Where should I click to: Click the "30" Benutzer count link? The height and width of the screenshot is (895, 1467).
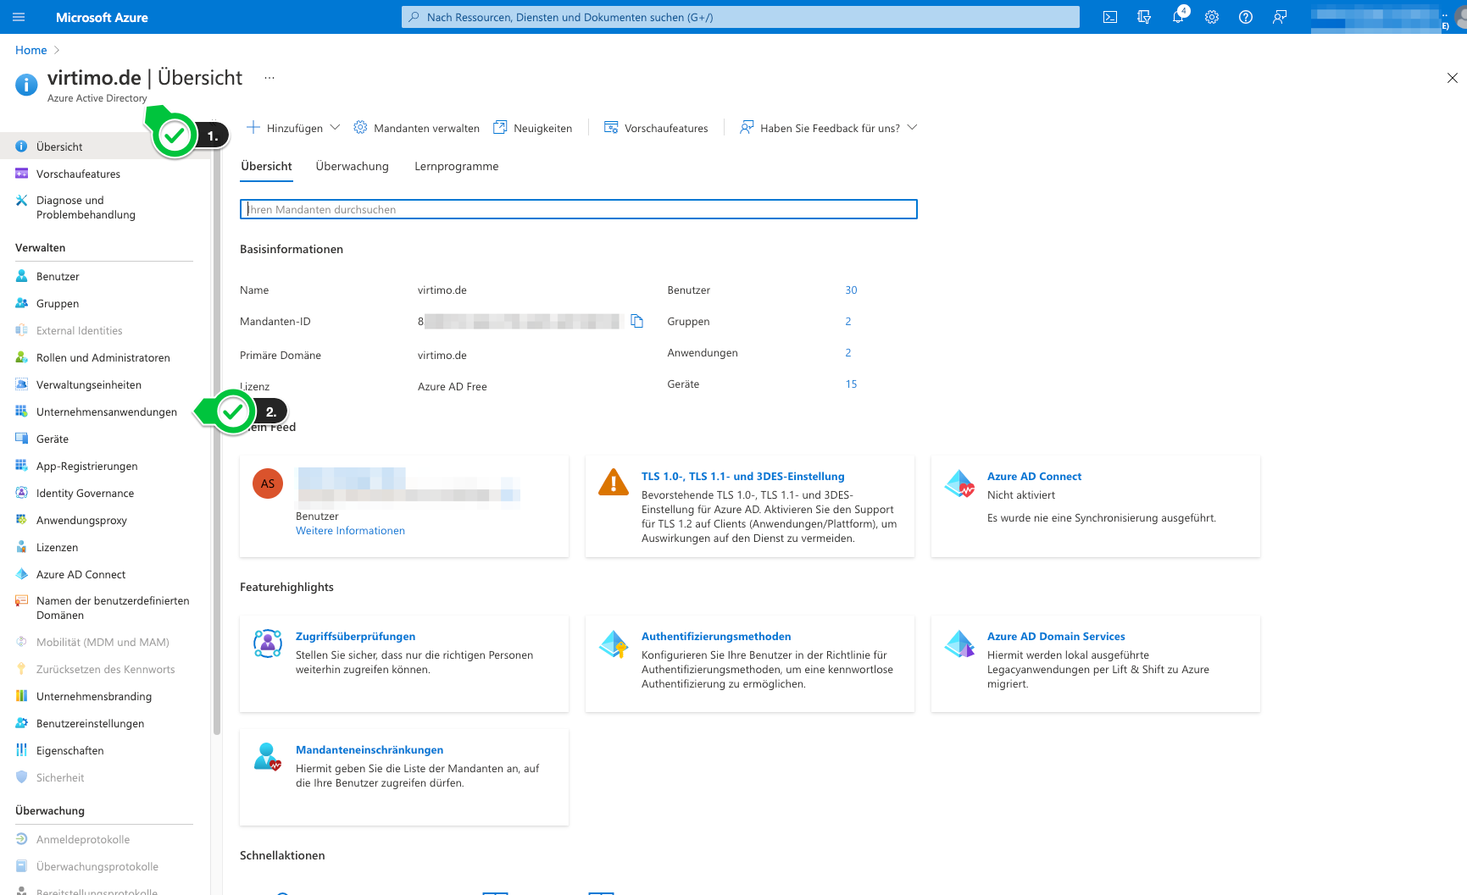[851, 290]
